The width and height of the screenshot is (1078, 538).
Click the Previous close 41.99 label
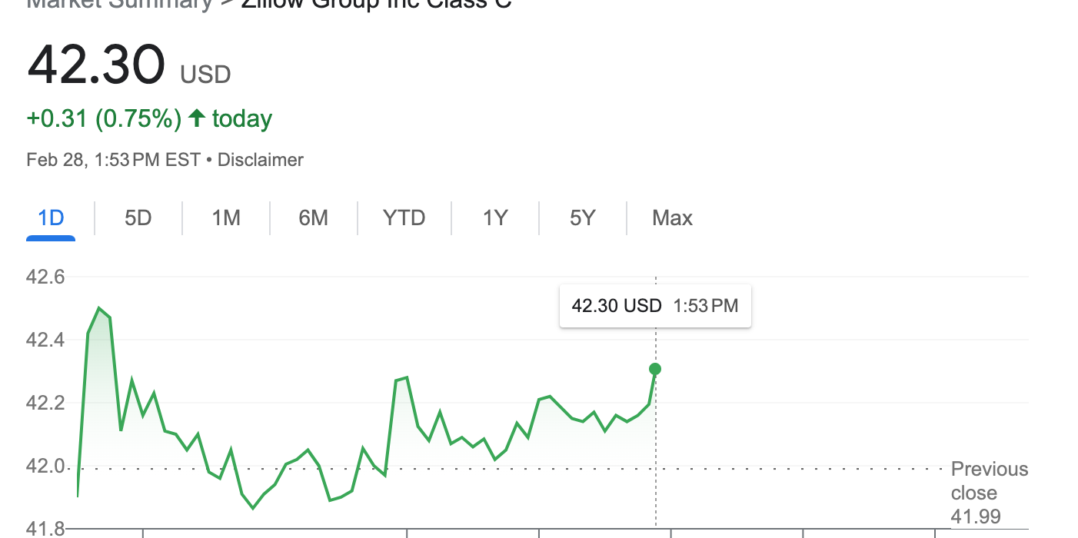point(989,493)
